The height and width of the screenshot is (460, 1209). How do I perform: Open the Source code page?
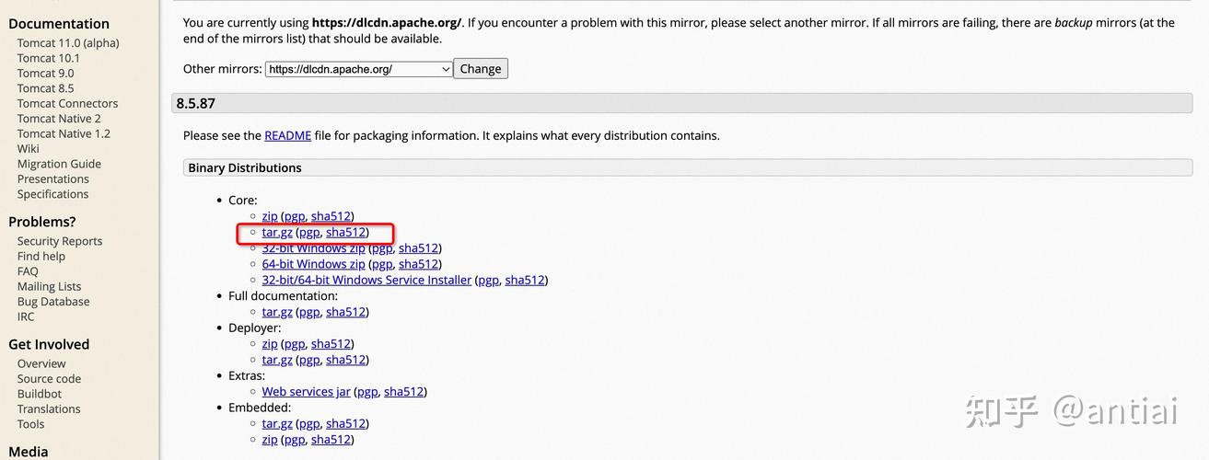pyautogui.click(x=49, y=379)
